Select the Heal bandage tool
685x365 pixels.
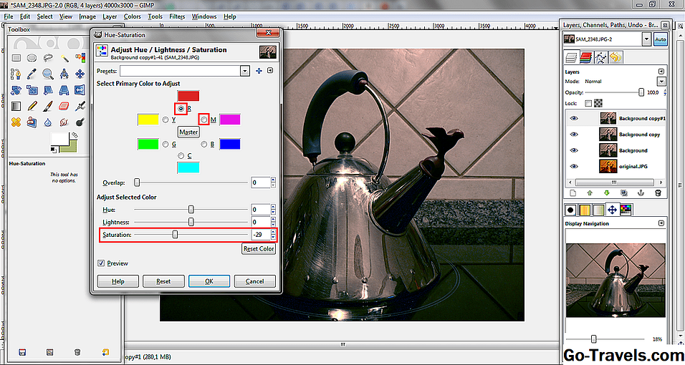pyautogui.click(x=15, y=122)
